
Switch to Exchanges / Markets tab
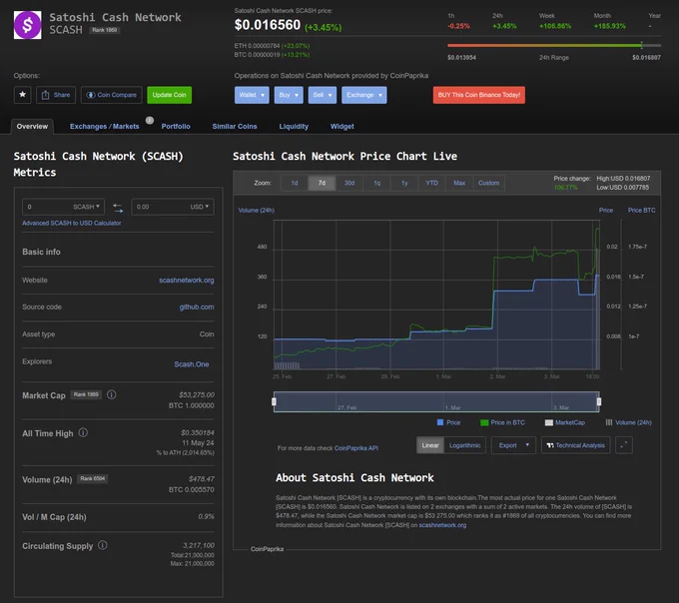(x=105, y=127)
